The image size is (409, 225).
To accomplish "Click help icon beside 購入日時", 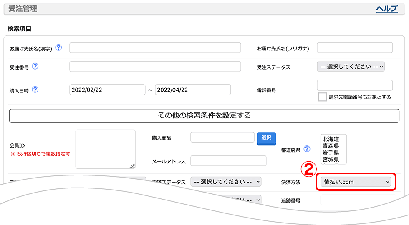I will [x=35, y=90].
